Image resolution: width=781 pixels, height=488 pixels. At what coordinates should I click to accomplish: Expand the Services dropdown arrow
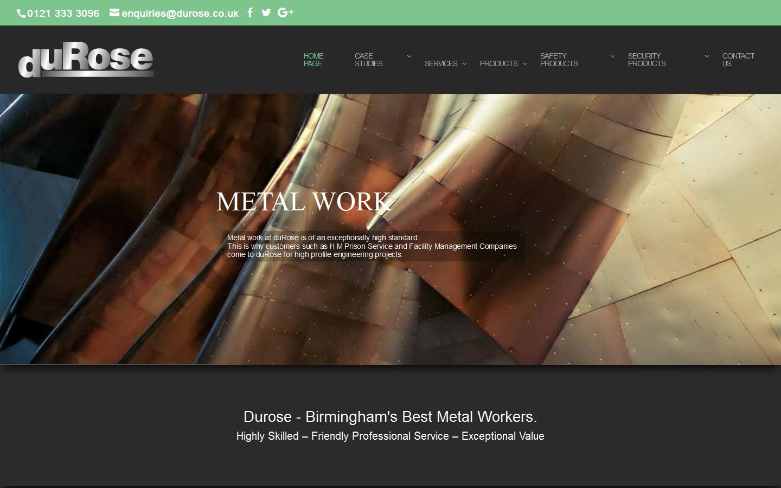(x=464, y=64)
